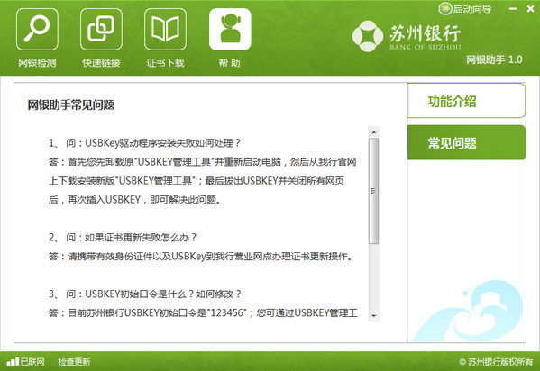Switch to the 常见问题 tab
Screen dimensions: 540x371
(466, 143)
